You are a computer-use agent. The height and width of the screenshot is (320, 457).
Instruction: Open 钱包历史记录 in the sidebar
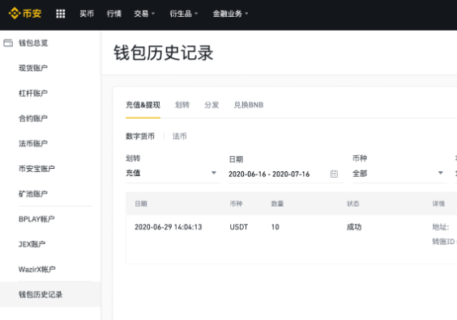tap(41, 294)
